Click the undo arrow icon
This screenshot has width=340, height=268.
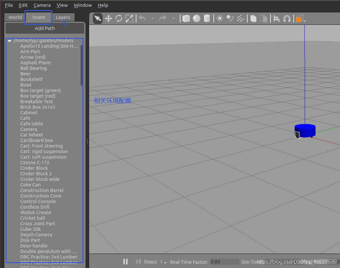pos(143,19)
